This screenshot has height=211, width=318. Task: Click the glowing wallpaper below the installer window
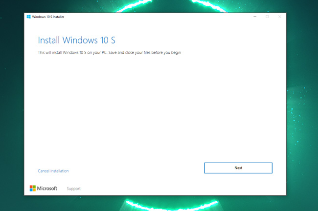point(157,203)
